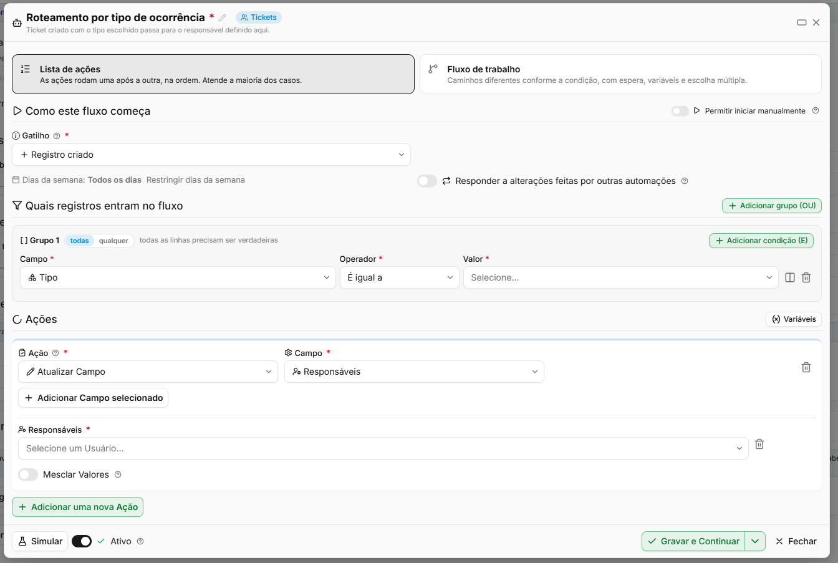This screenshot has width=838, height=563.
Task: Maximize the automation dialog window
Action: [802, 22]
